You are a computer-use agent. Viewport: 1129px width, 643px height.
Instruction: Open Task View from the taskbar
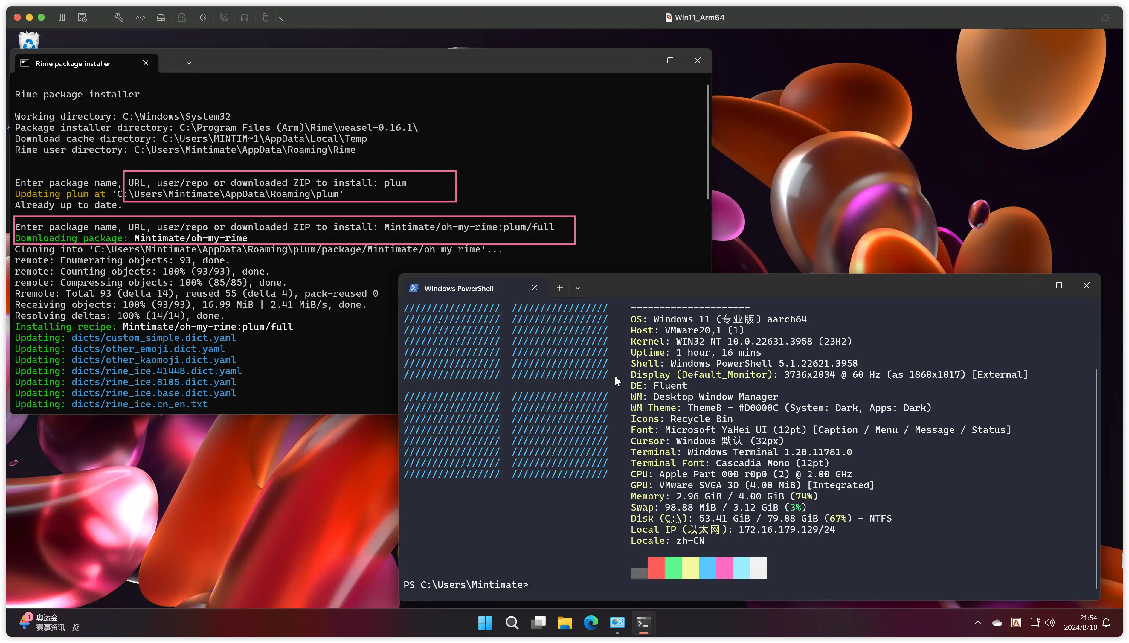(538, 623)
